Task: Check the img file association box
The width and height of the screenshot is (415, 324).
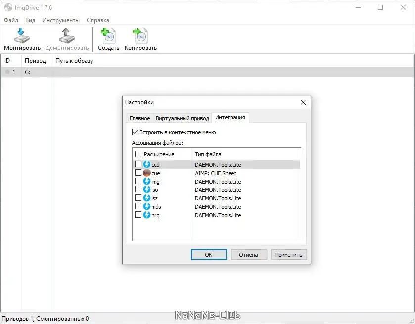Action: click(138, 181)
